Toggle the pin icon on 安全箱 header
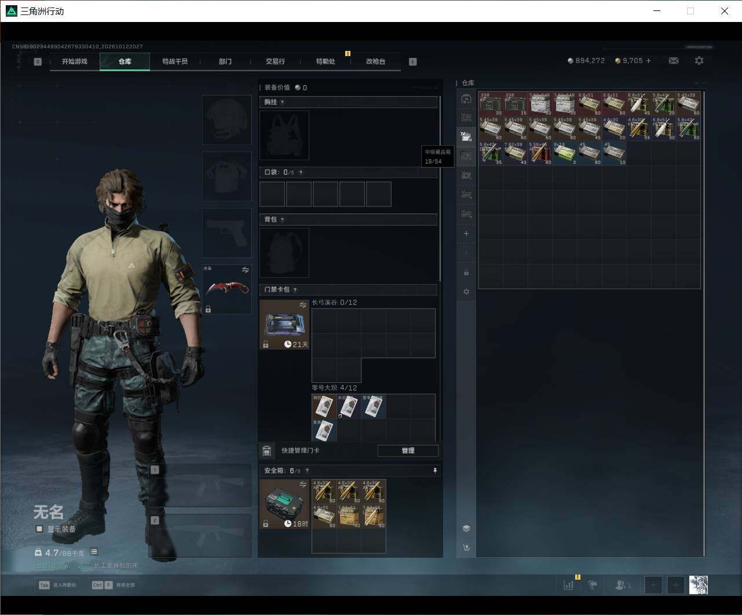Viewport: 742px width, 615px height. click(x=435, y=471)
